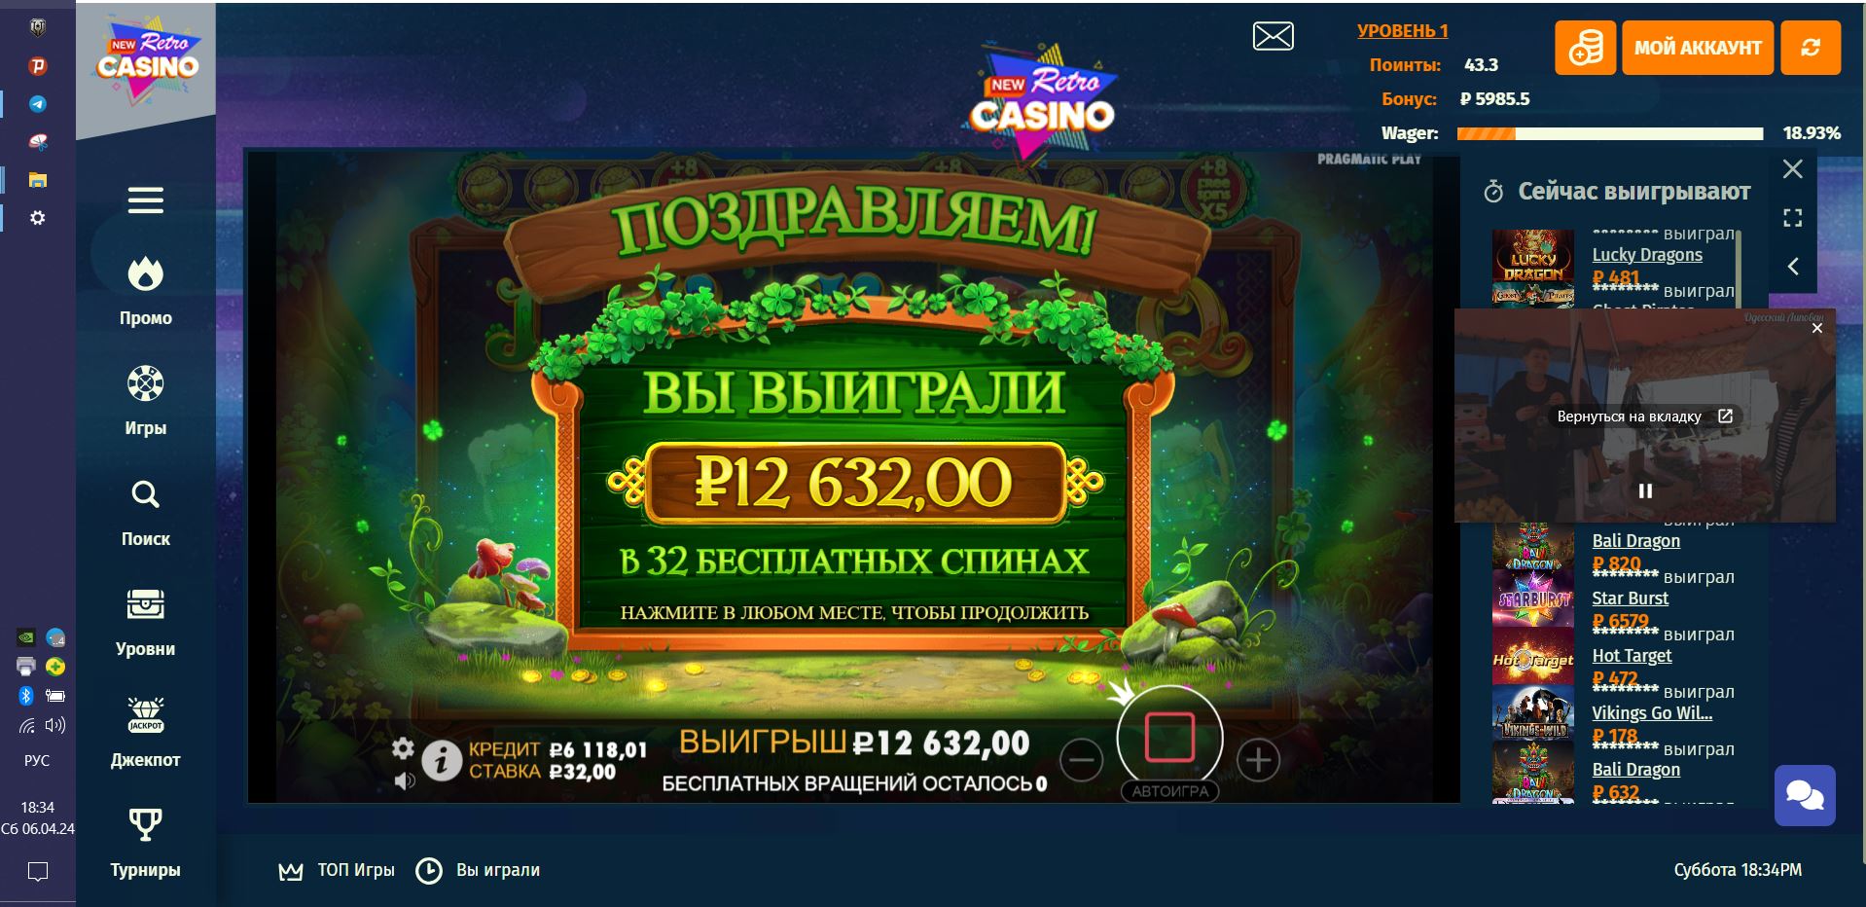Open the mail envelope messages icon
Image resolution: width=1866 pixels, height=907 pixels.
pyautogui.click(x=1273, y=37)
